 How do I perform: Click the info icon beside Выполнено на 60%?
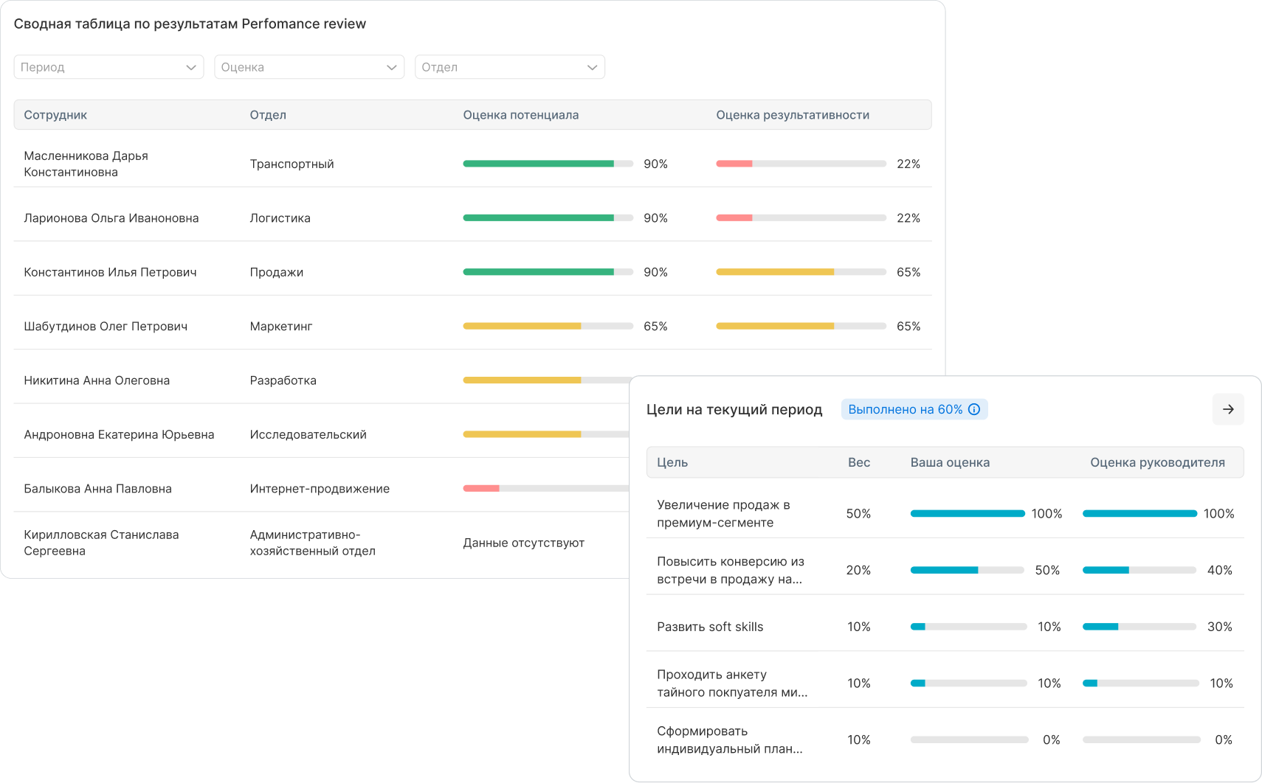pyautogui.click(x=974, y=409)
